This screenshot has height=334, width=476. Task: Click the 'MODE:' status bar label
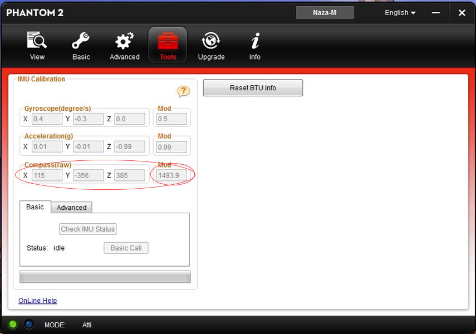pos(55,325)
